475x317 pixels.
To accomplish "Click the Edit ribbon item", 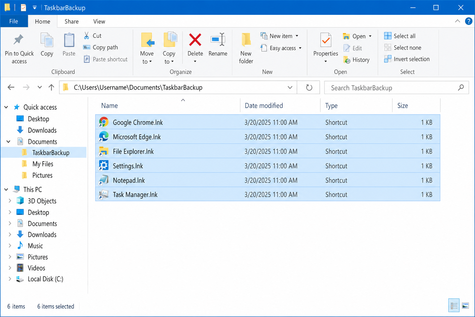I will pos(353,48).
